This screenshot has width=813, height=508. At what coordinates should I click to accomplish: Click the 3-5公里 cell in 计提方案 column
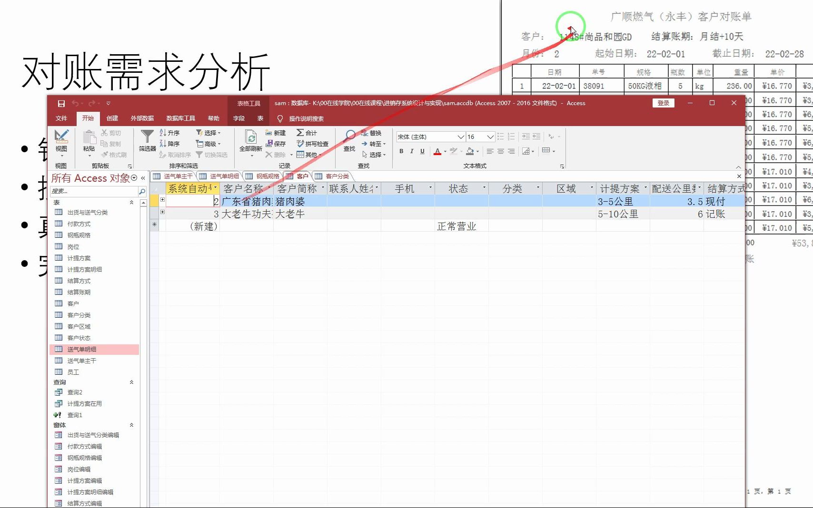tap(623, 201)
